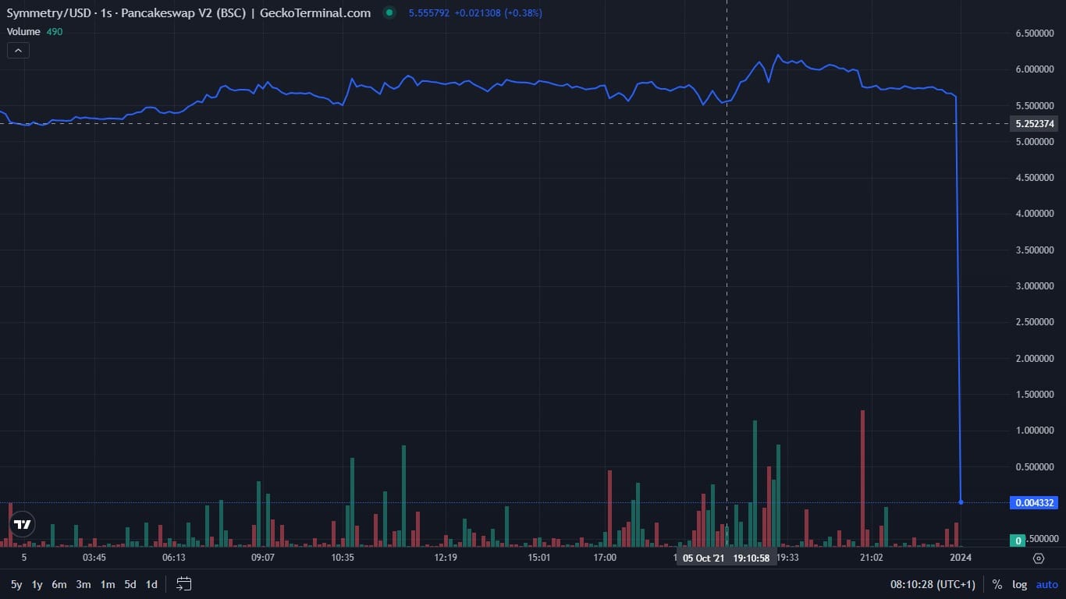The image size is (1066, 599).
Task: Choose the 1m range button
Action: [107, 584]
